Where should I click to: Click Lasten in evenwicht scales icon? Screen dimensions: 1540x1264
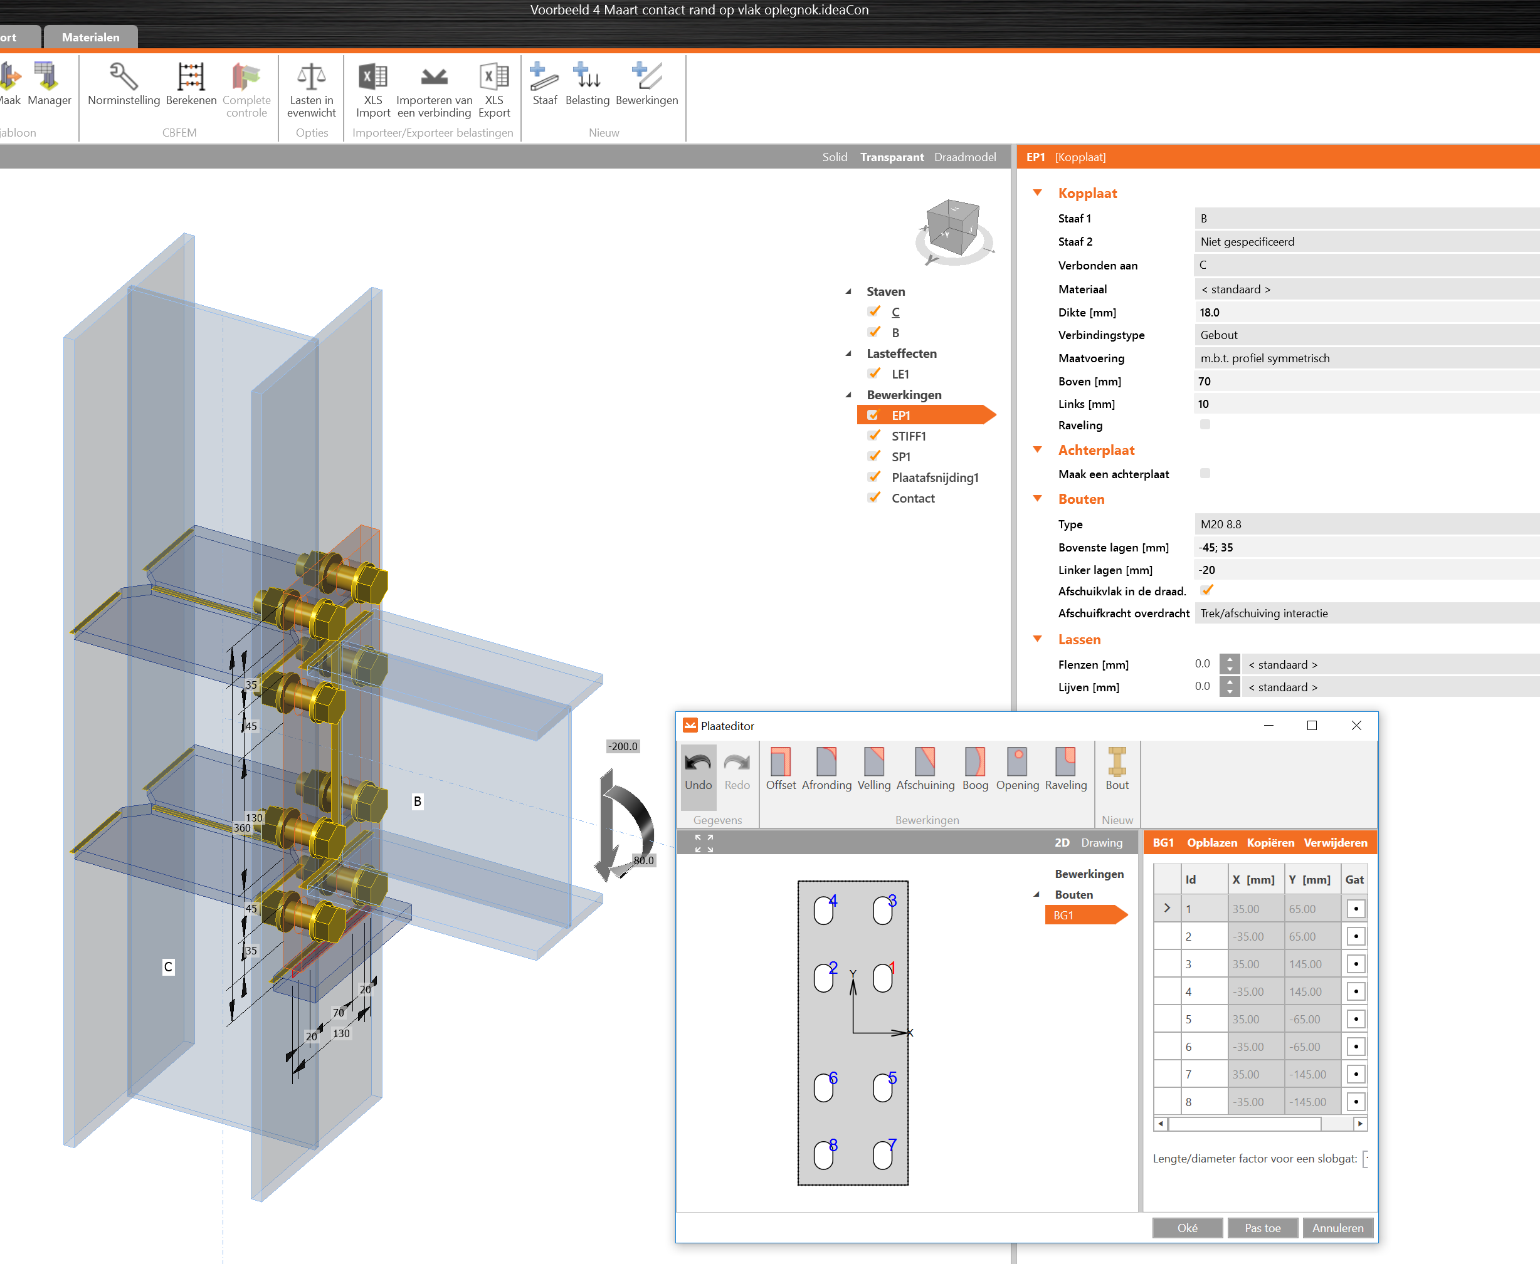pyautogui.click(x=311, y=77)
